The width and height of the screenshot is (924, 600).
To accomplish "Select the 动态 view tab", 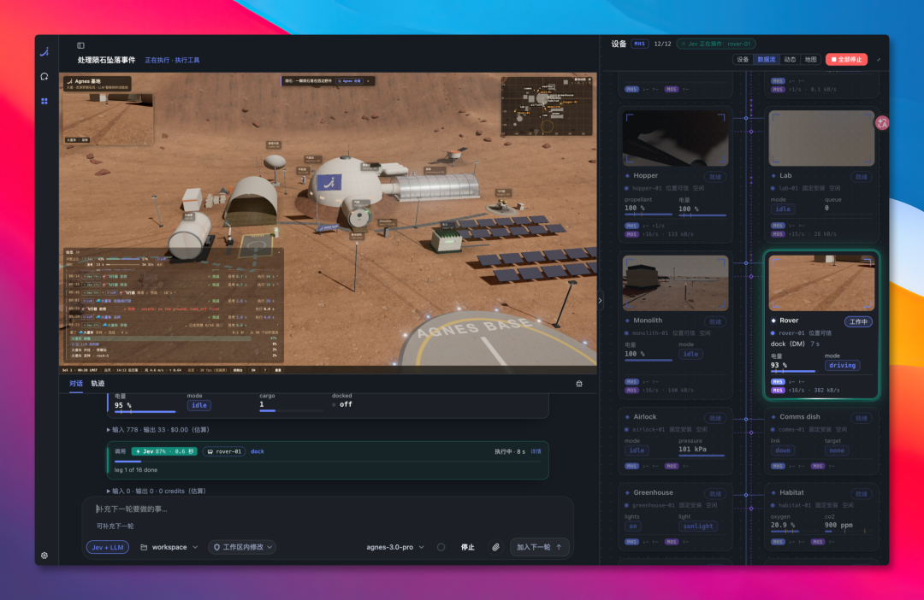I will 790,60.
